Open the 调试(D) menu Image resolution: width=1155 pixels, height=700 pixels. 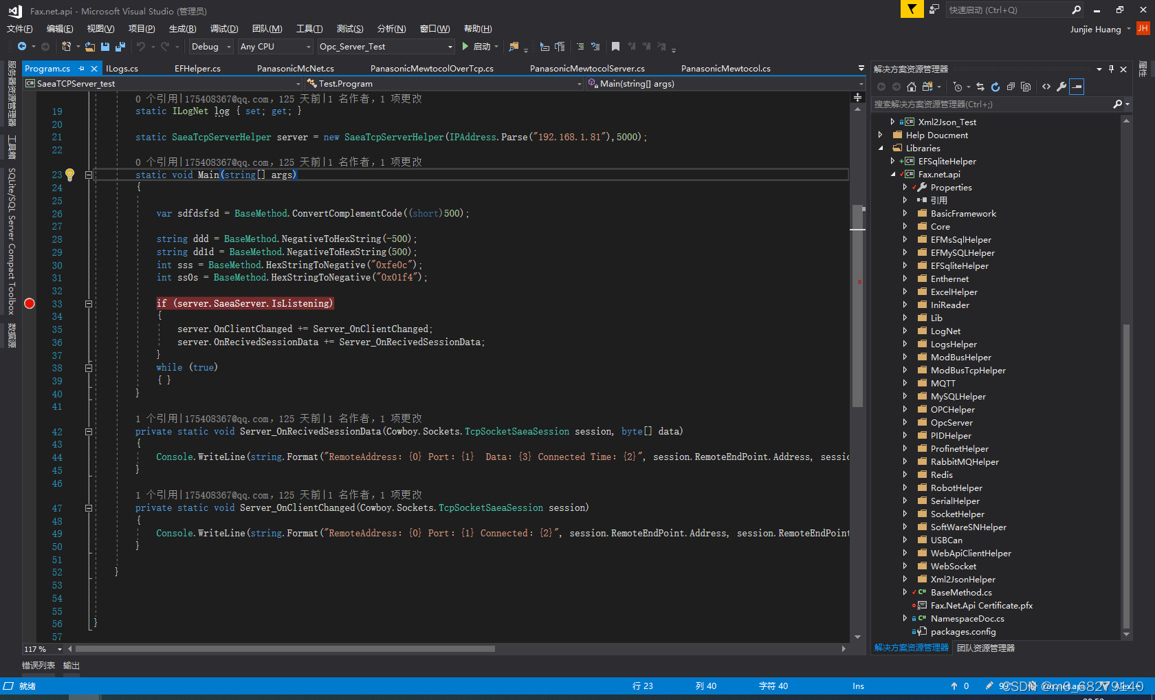[224, 29]
